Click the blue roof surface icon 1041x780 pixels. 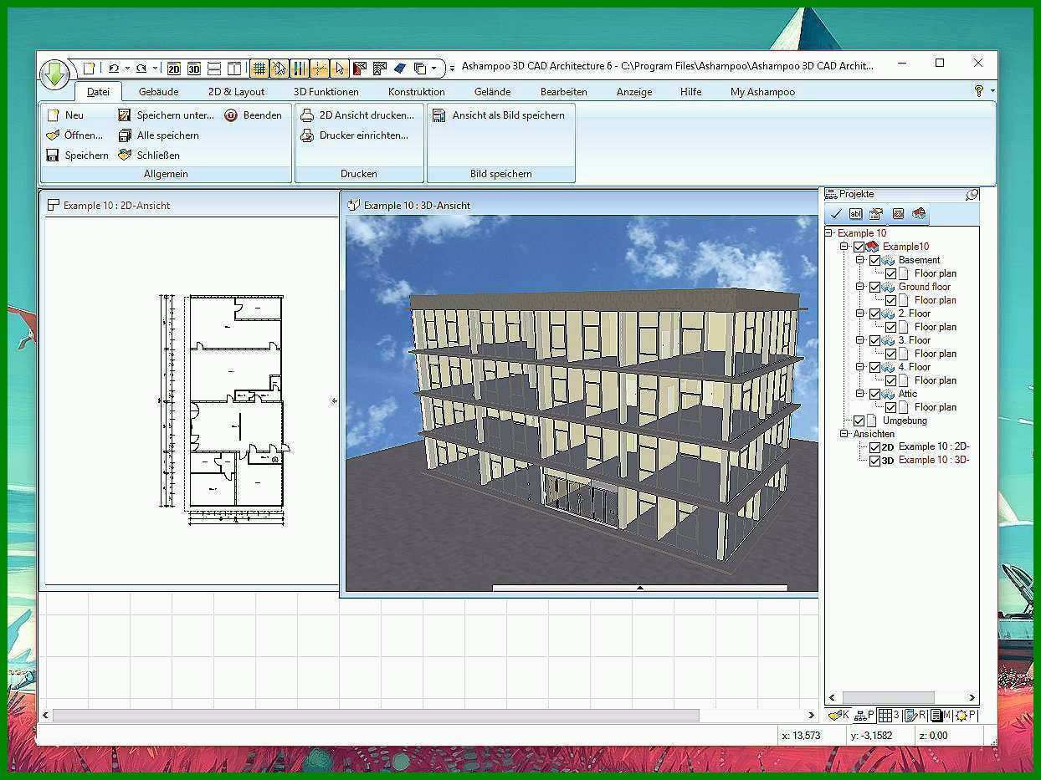click(x=400, y=69)
